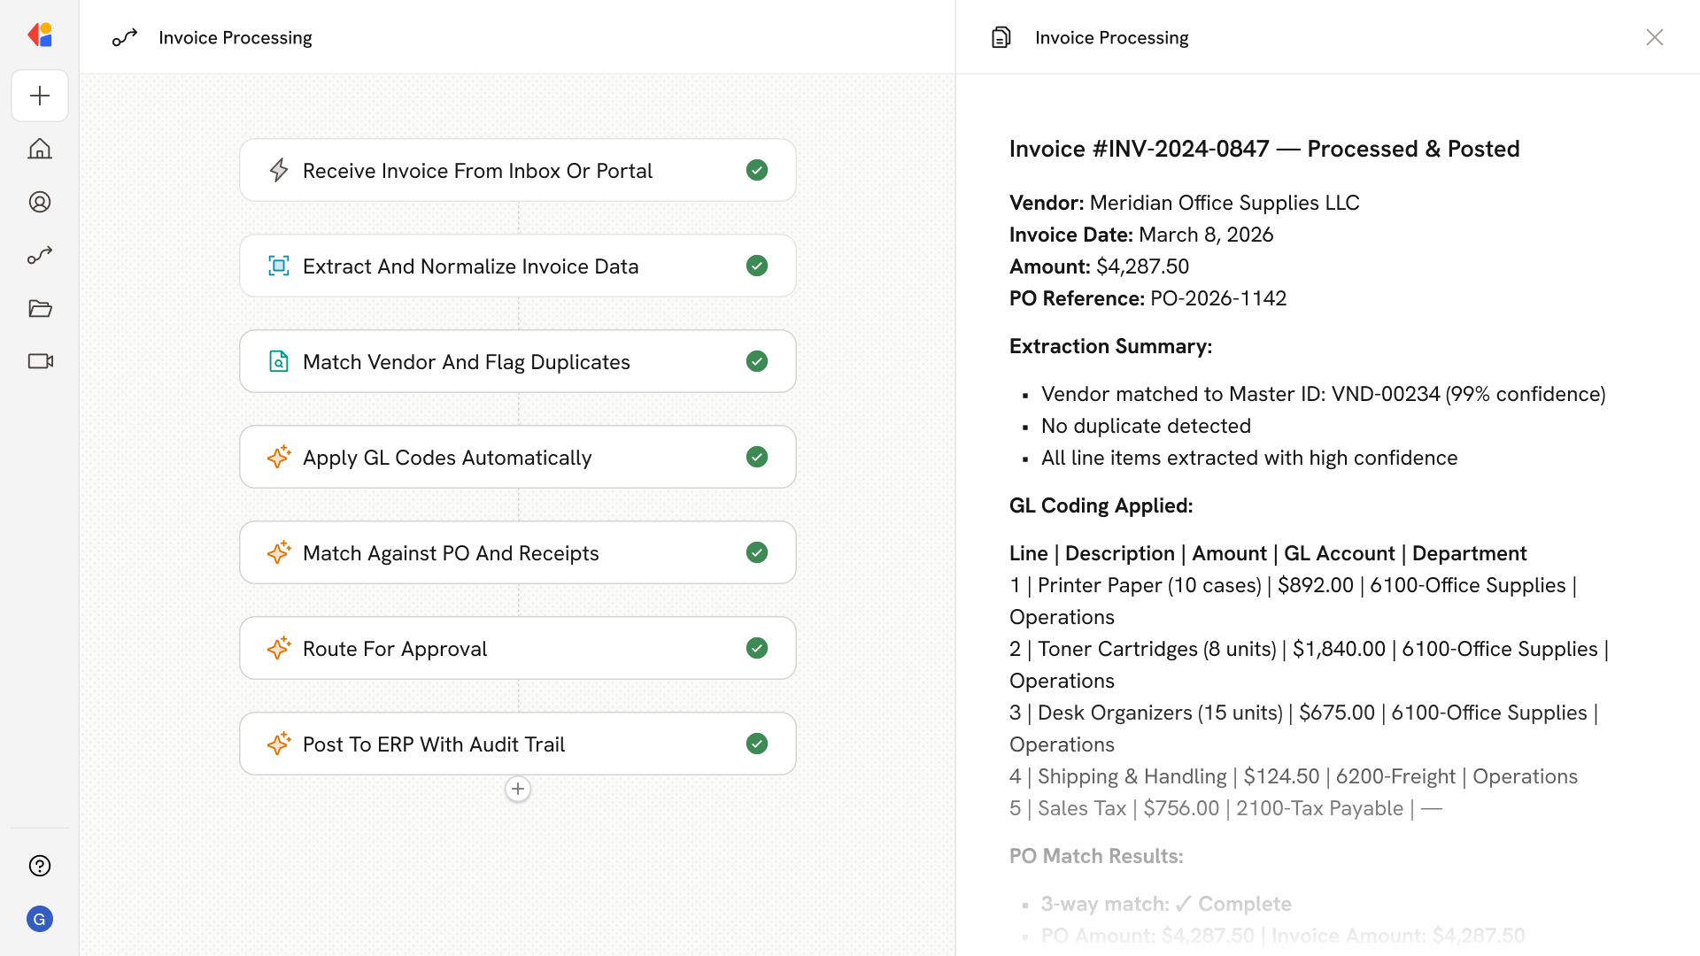This screenshot has width=1700, height=956.
Task: Open the Home icon in sidebar
Action: tap(40, 149)
